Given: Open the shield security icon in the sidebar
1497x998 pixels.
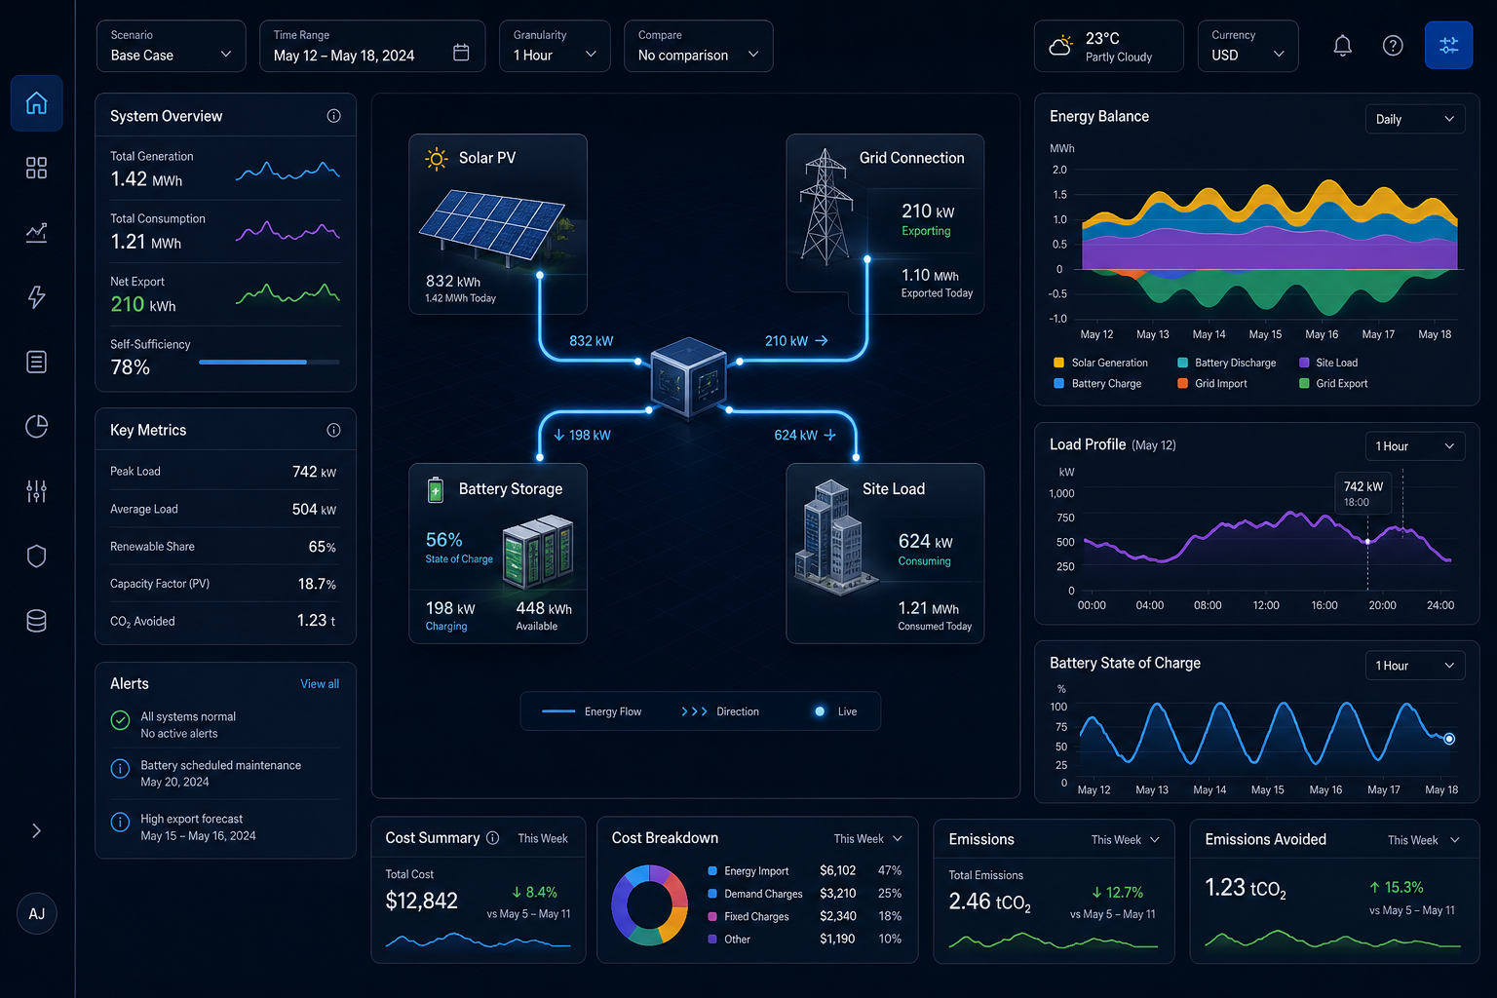Looking at the screenshot, I should pyautogui.click(x=36, y=556).
